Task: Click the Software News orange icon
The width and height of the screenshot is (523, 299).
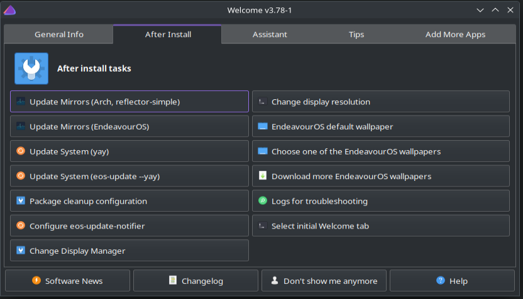Action: point(36,280)
